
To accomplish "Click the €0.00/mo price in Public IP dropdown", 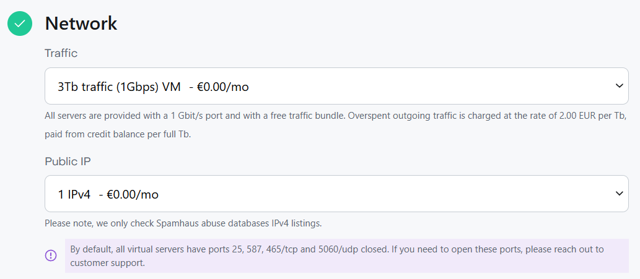I will (133, 194).
